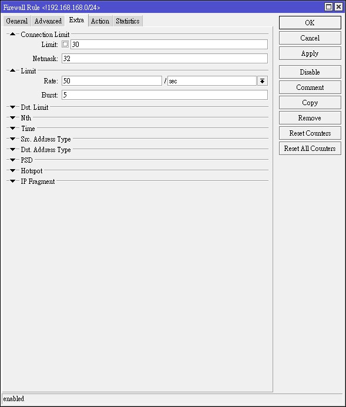Expand the Dst. Limit section

12,107
